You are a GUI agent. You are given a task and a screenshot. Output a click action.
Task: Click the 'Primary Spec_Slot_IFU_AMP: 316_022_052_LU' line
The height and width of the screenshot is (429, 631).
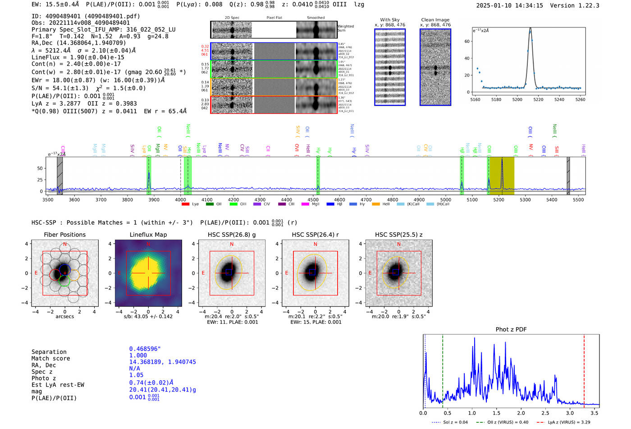click(x=104, y=30)
